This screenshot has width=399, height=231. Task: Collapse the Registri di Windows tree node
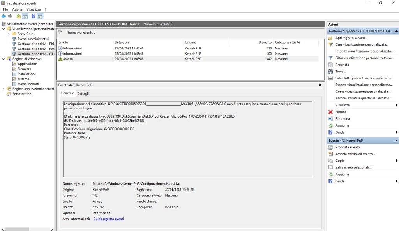4,59
